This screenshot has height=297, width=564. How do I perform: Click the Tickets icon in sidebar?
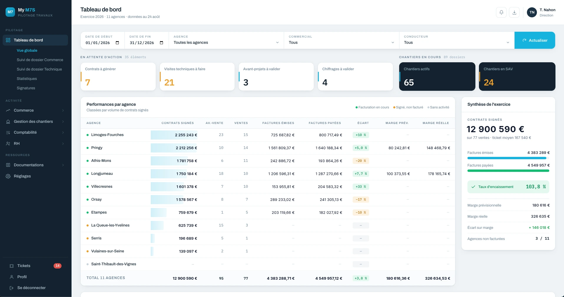point(12,266)
